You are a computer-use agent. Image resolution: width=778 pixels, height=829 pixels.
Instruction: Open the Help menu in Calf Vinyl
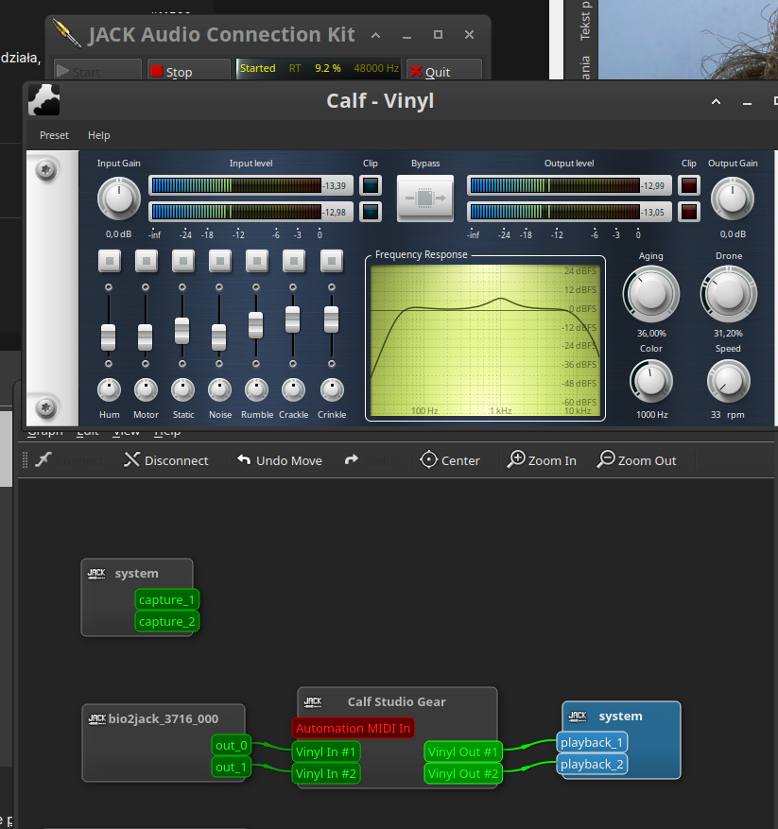99,135
